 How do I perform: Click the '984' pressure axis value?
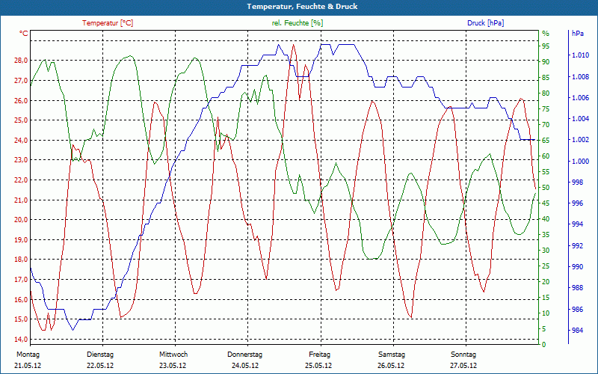576,330
